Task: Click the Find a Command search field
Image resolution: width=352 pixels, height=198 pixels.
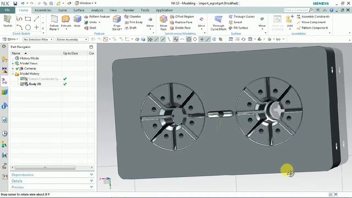Action: (298, 10)
